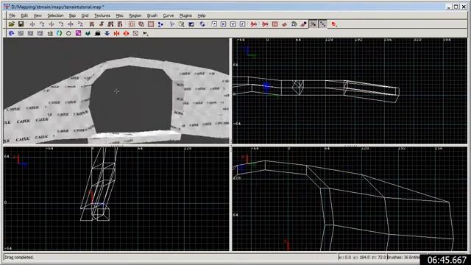471x265 pixels.
Task: Open the View menu
Action: coord(38,15)
